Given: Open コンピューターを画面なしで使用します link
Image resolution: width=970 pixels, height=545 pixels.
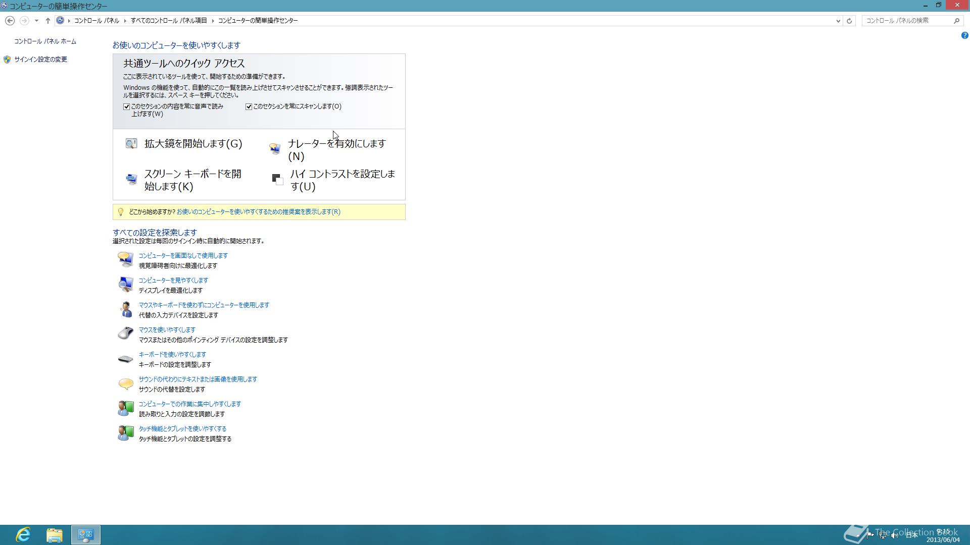Looking at the screenshot, I should coord(183,256).
